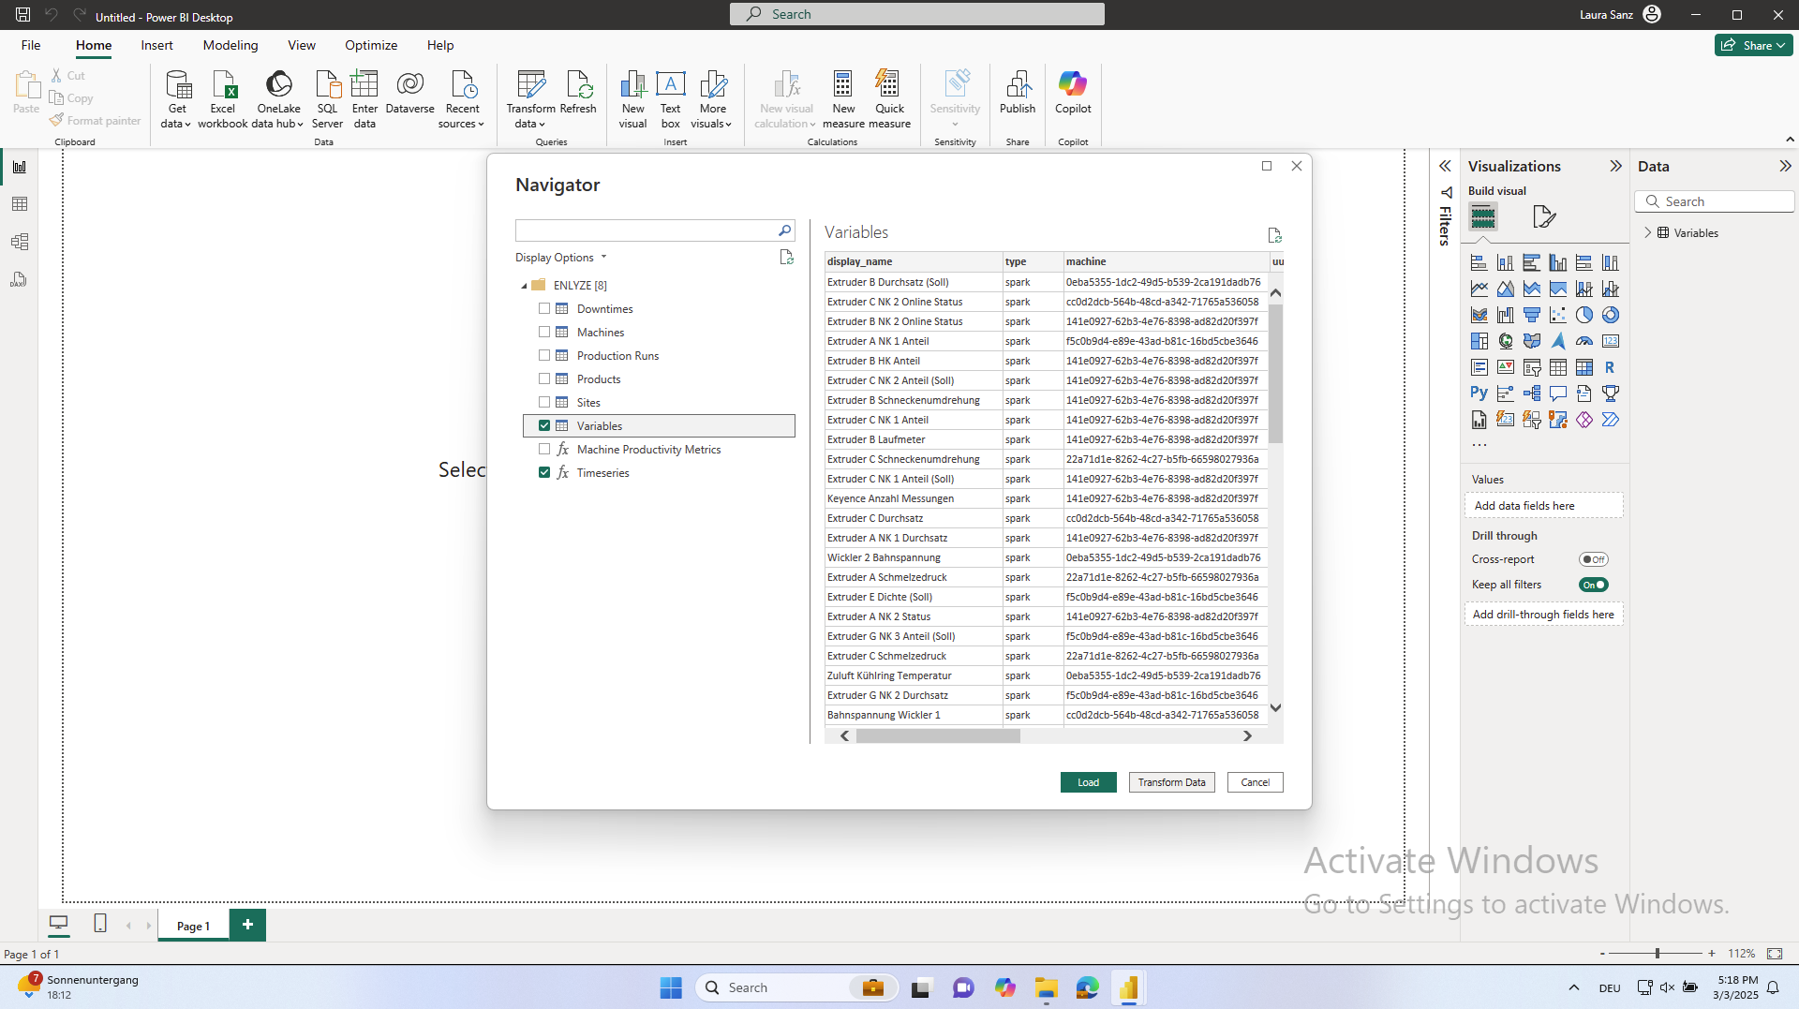Toggle Cross-report drill through switch

[1593, 559]
